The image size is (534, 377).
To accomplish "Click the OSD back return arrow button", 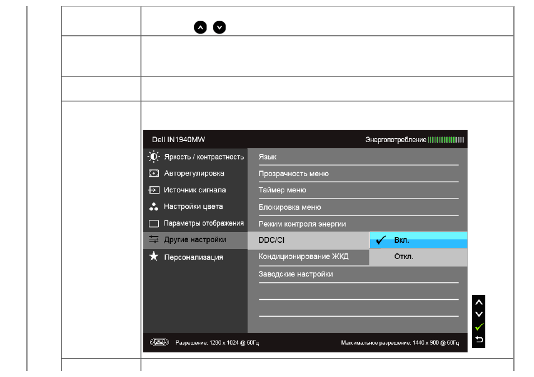I will tap(479, 339).
